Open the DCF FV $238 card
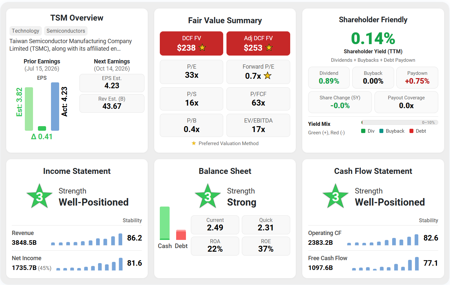 192,43
